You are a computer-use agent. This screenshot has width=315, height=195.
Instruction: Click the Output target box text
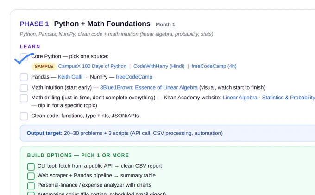click(125, 133)
